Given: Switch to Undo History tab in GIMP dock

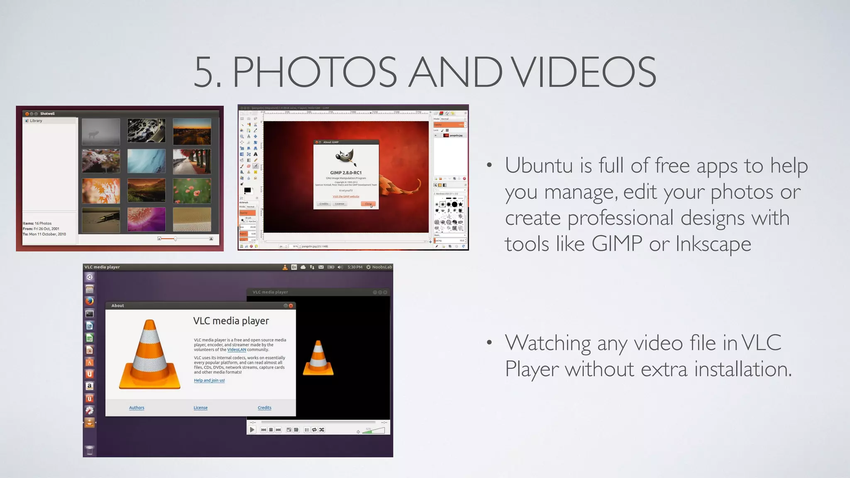Looking at the screenshot, I should pos(452,113).
